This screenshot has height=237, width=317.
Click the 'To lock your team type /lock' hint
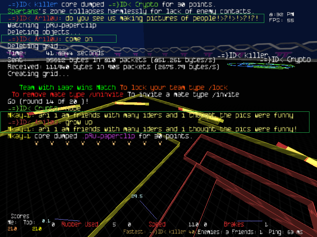pos(174,87)
